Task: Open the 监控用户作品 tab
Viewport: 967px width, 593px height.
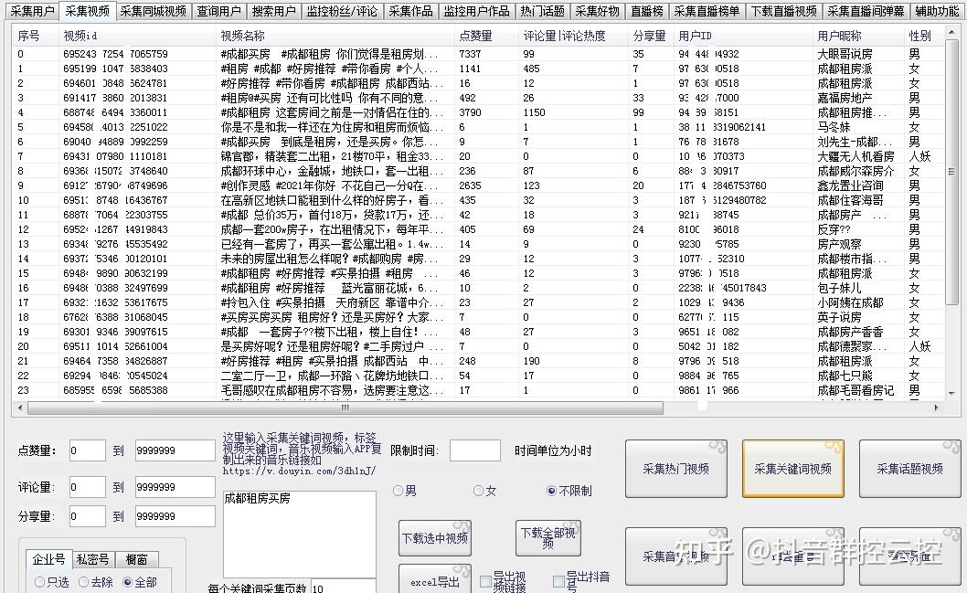Action: tap(477, 11)
